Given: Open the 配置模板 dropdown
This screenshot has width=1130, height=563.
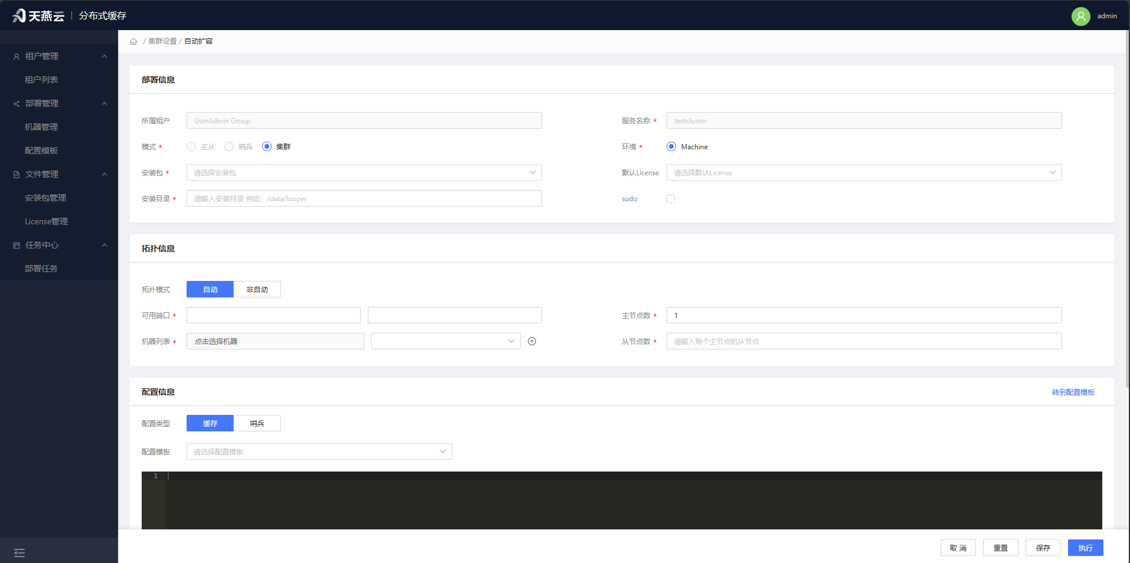Looking at the screenshot, I should click(319, 451).
